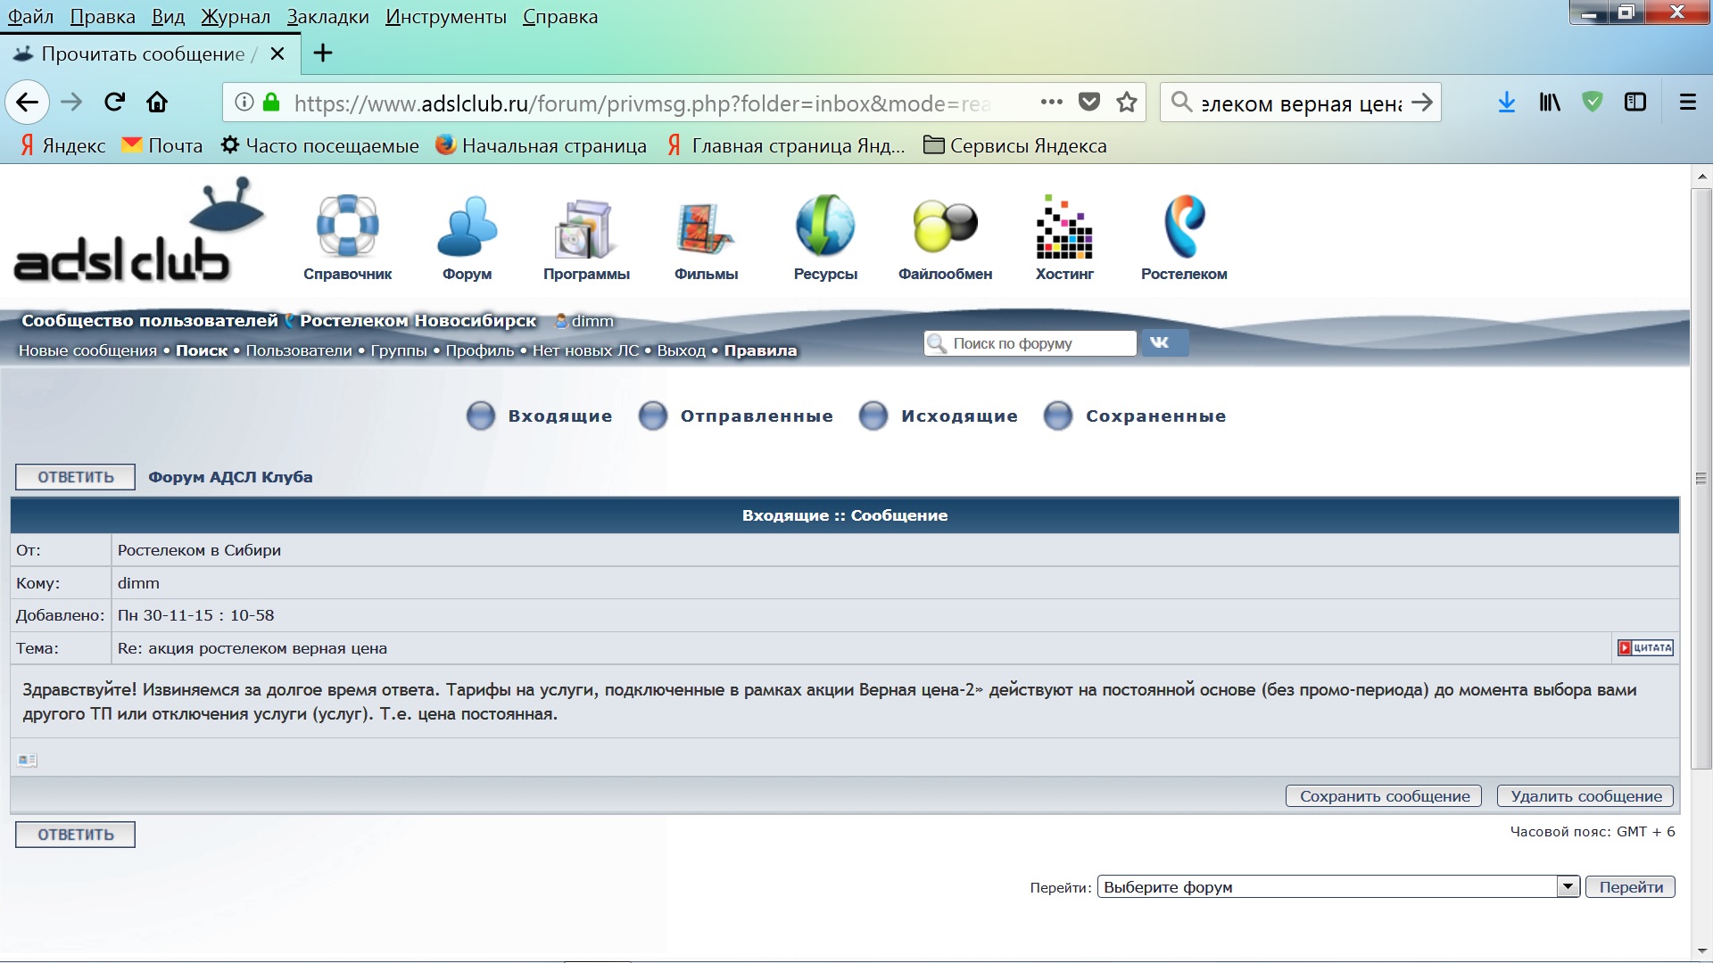Bookmark this page with star icon

point(1127,103)
